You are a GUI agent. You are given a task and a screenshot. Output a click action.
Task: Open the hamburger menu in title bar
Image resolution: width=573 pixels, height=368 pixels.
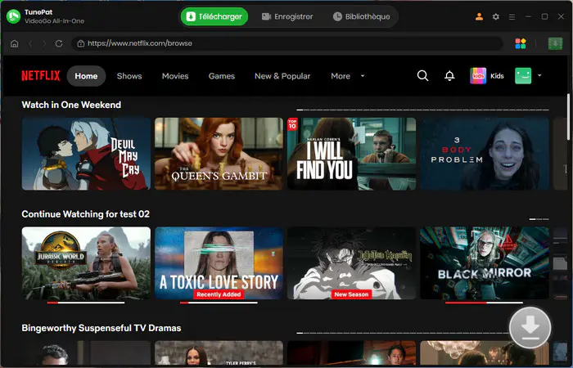(x=512, y=17)
